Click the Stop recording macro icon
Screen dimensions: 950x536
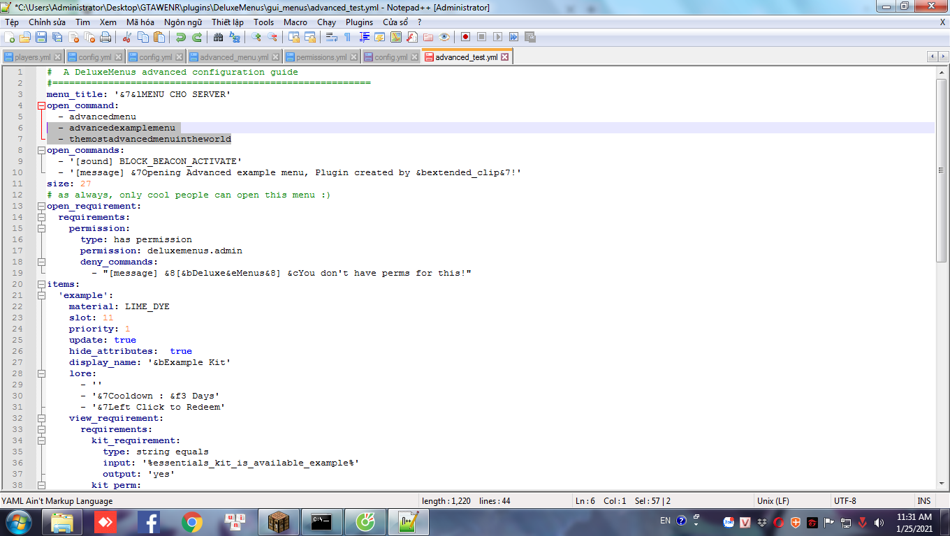click(x=481, y=37)
